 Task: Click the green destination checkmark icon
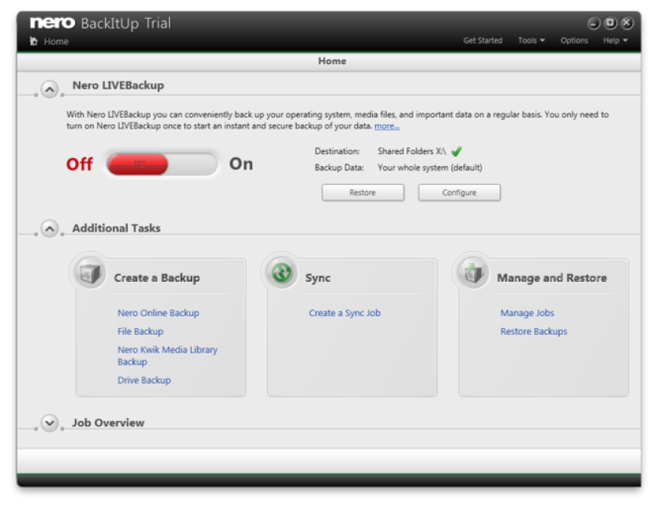[x=457, y=151]
